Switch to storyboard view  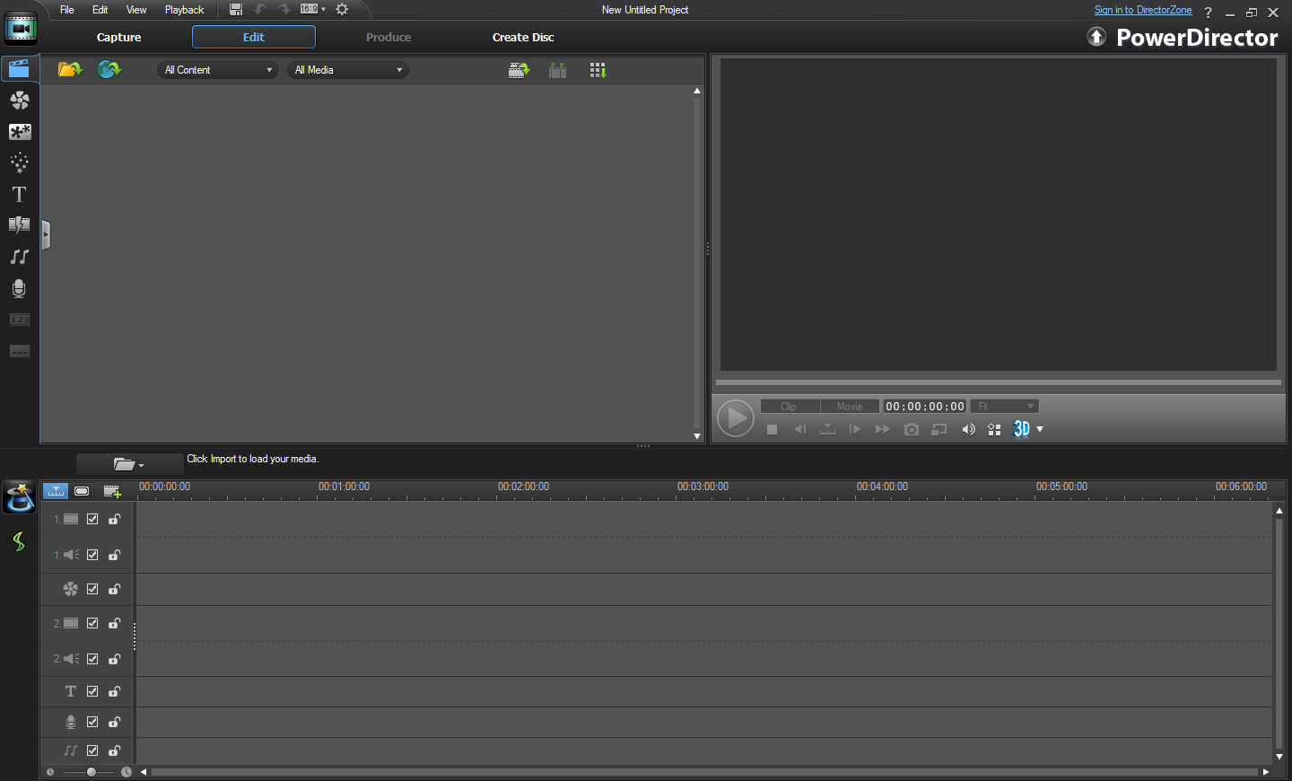(82, 491)
